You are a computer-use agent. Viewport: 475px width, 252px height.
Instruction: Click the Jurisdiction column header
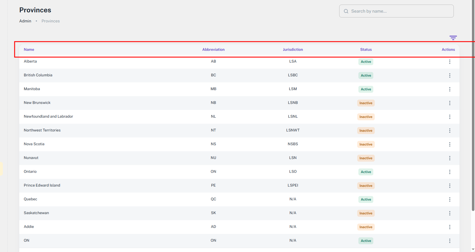pos(293,50)
